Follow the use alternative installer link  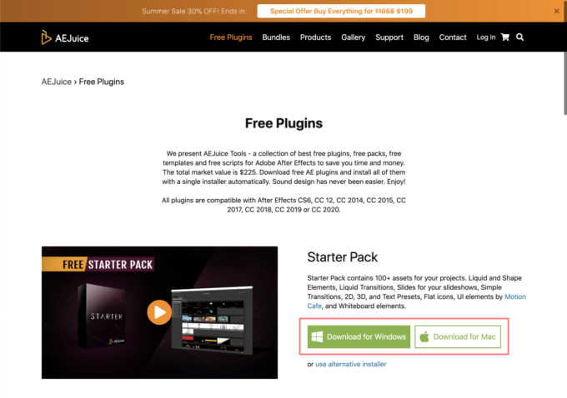pyautogui.click(x=350, y=364)
